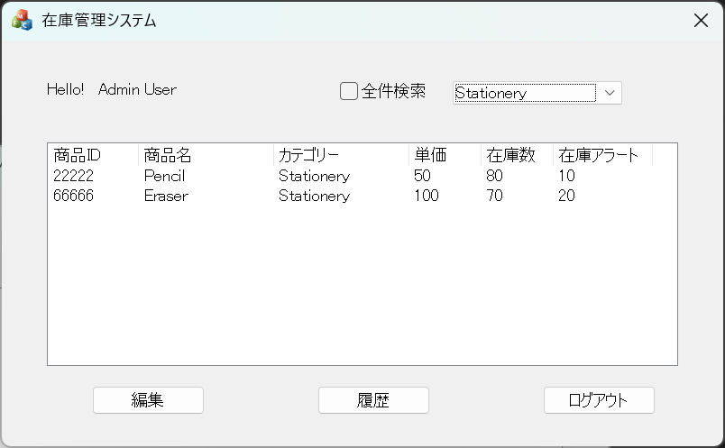Select the Eraser row with ID 66666
The image size is (725, 448).
(74, 196)
